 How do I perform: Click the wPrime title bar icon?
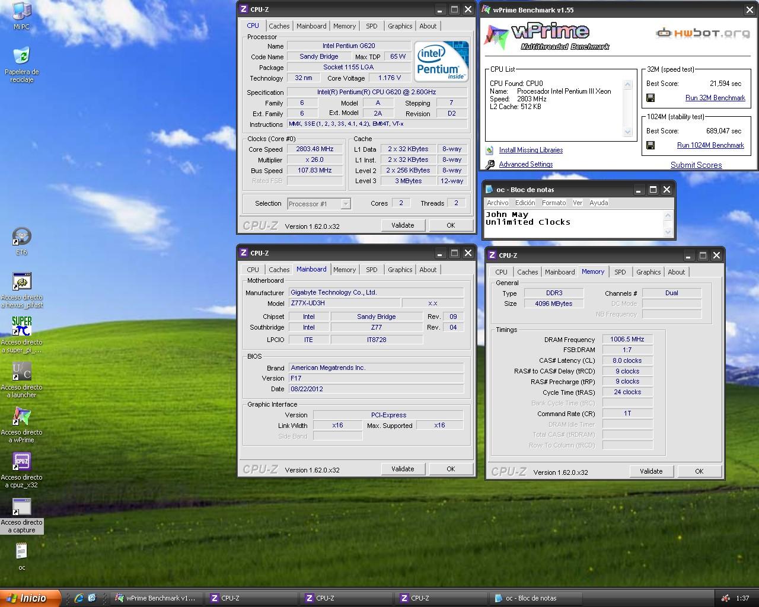[486, 9]
